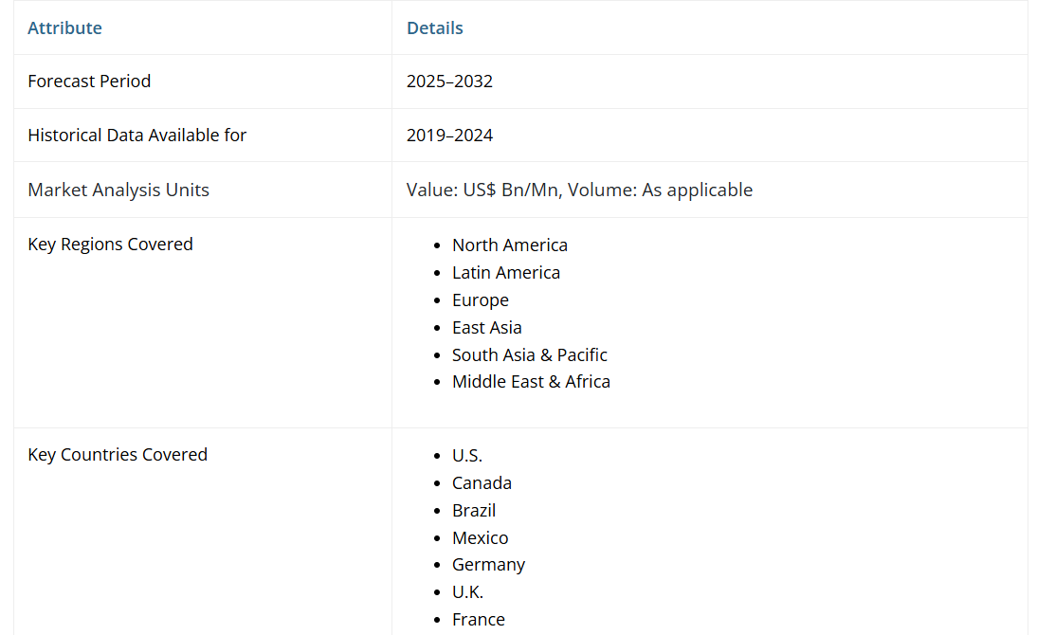
Task: Select the Key Countries Covered label
Action: [x=118, y=455]
